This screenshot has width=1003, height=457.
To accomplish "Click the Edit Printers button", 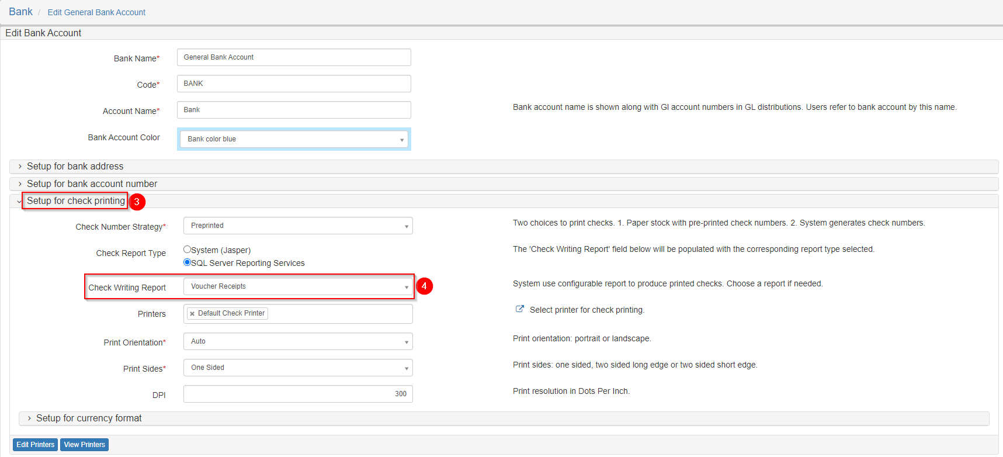I will click(x=35, y=445).
